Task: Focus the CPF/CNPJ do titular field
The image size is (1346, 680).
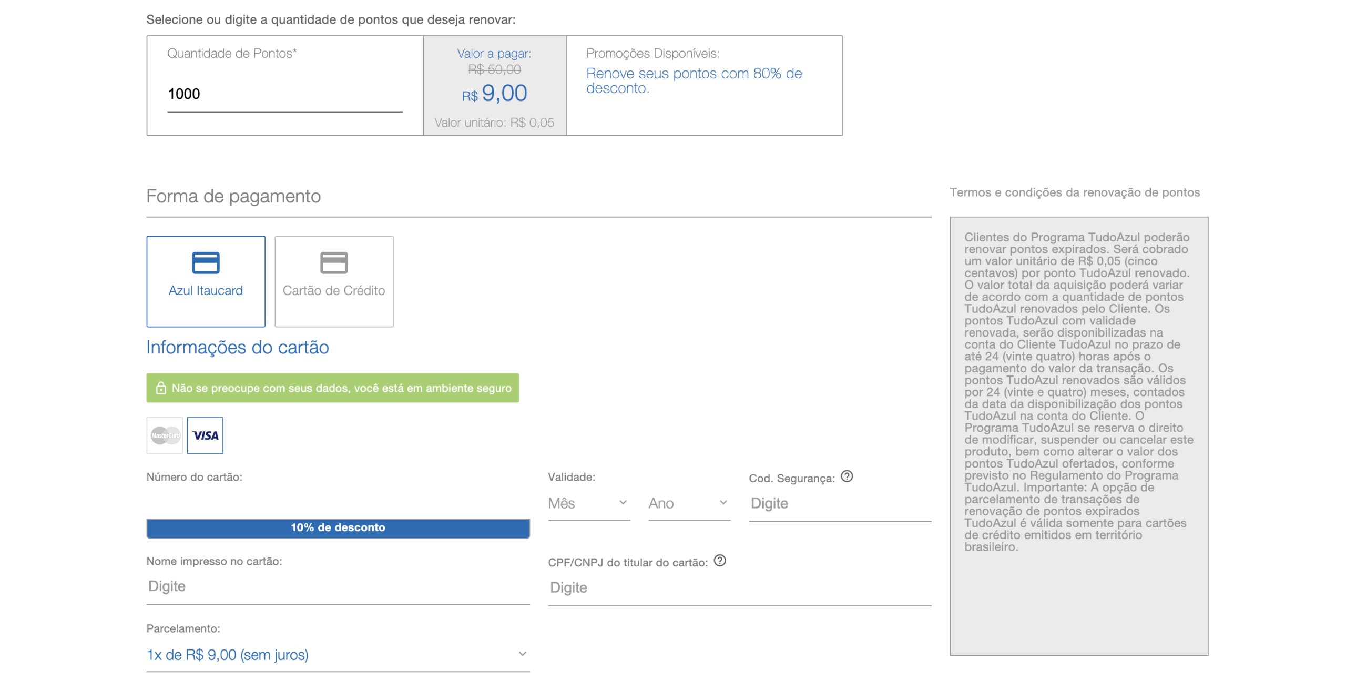Action: click(x=739, y=587)
